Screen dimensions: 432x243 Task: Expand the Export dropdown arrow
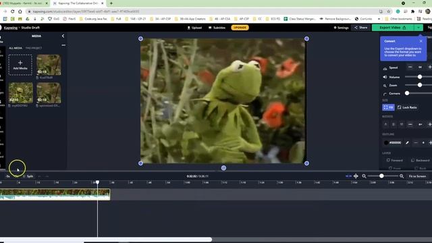tap(418, 28)
